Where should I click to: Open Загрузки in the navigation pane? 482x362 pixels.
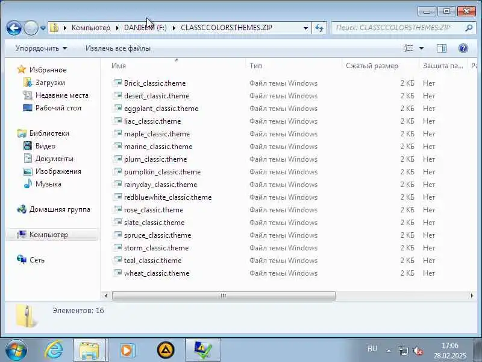[x=50, y=83]
